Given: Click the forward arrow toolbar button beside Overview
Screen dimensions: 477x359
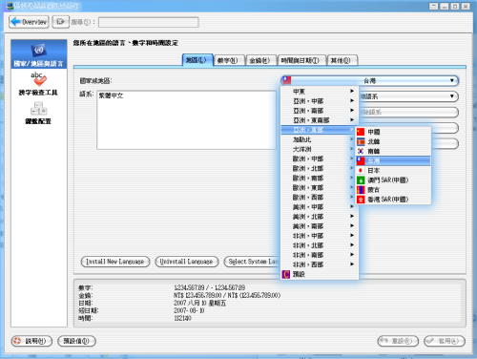Looking at the screenshot, I should click(60, 22).
